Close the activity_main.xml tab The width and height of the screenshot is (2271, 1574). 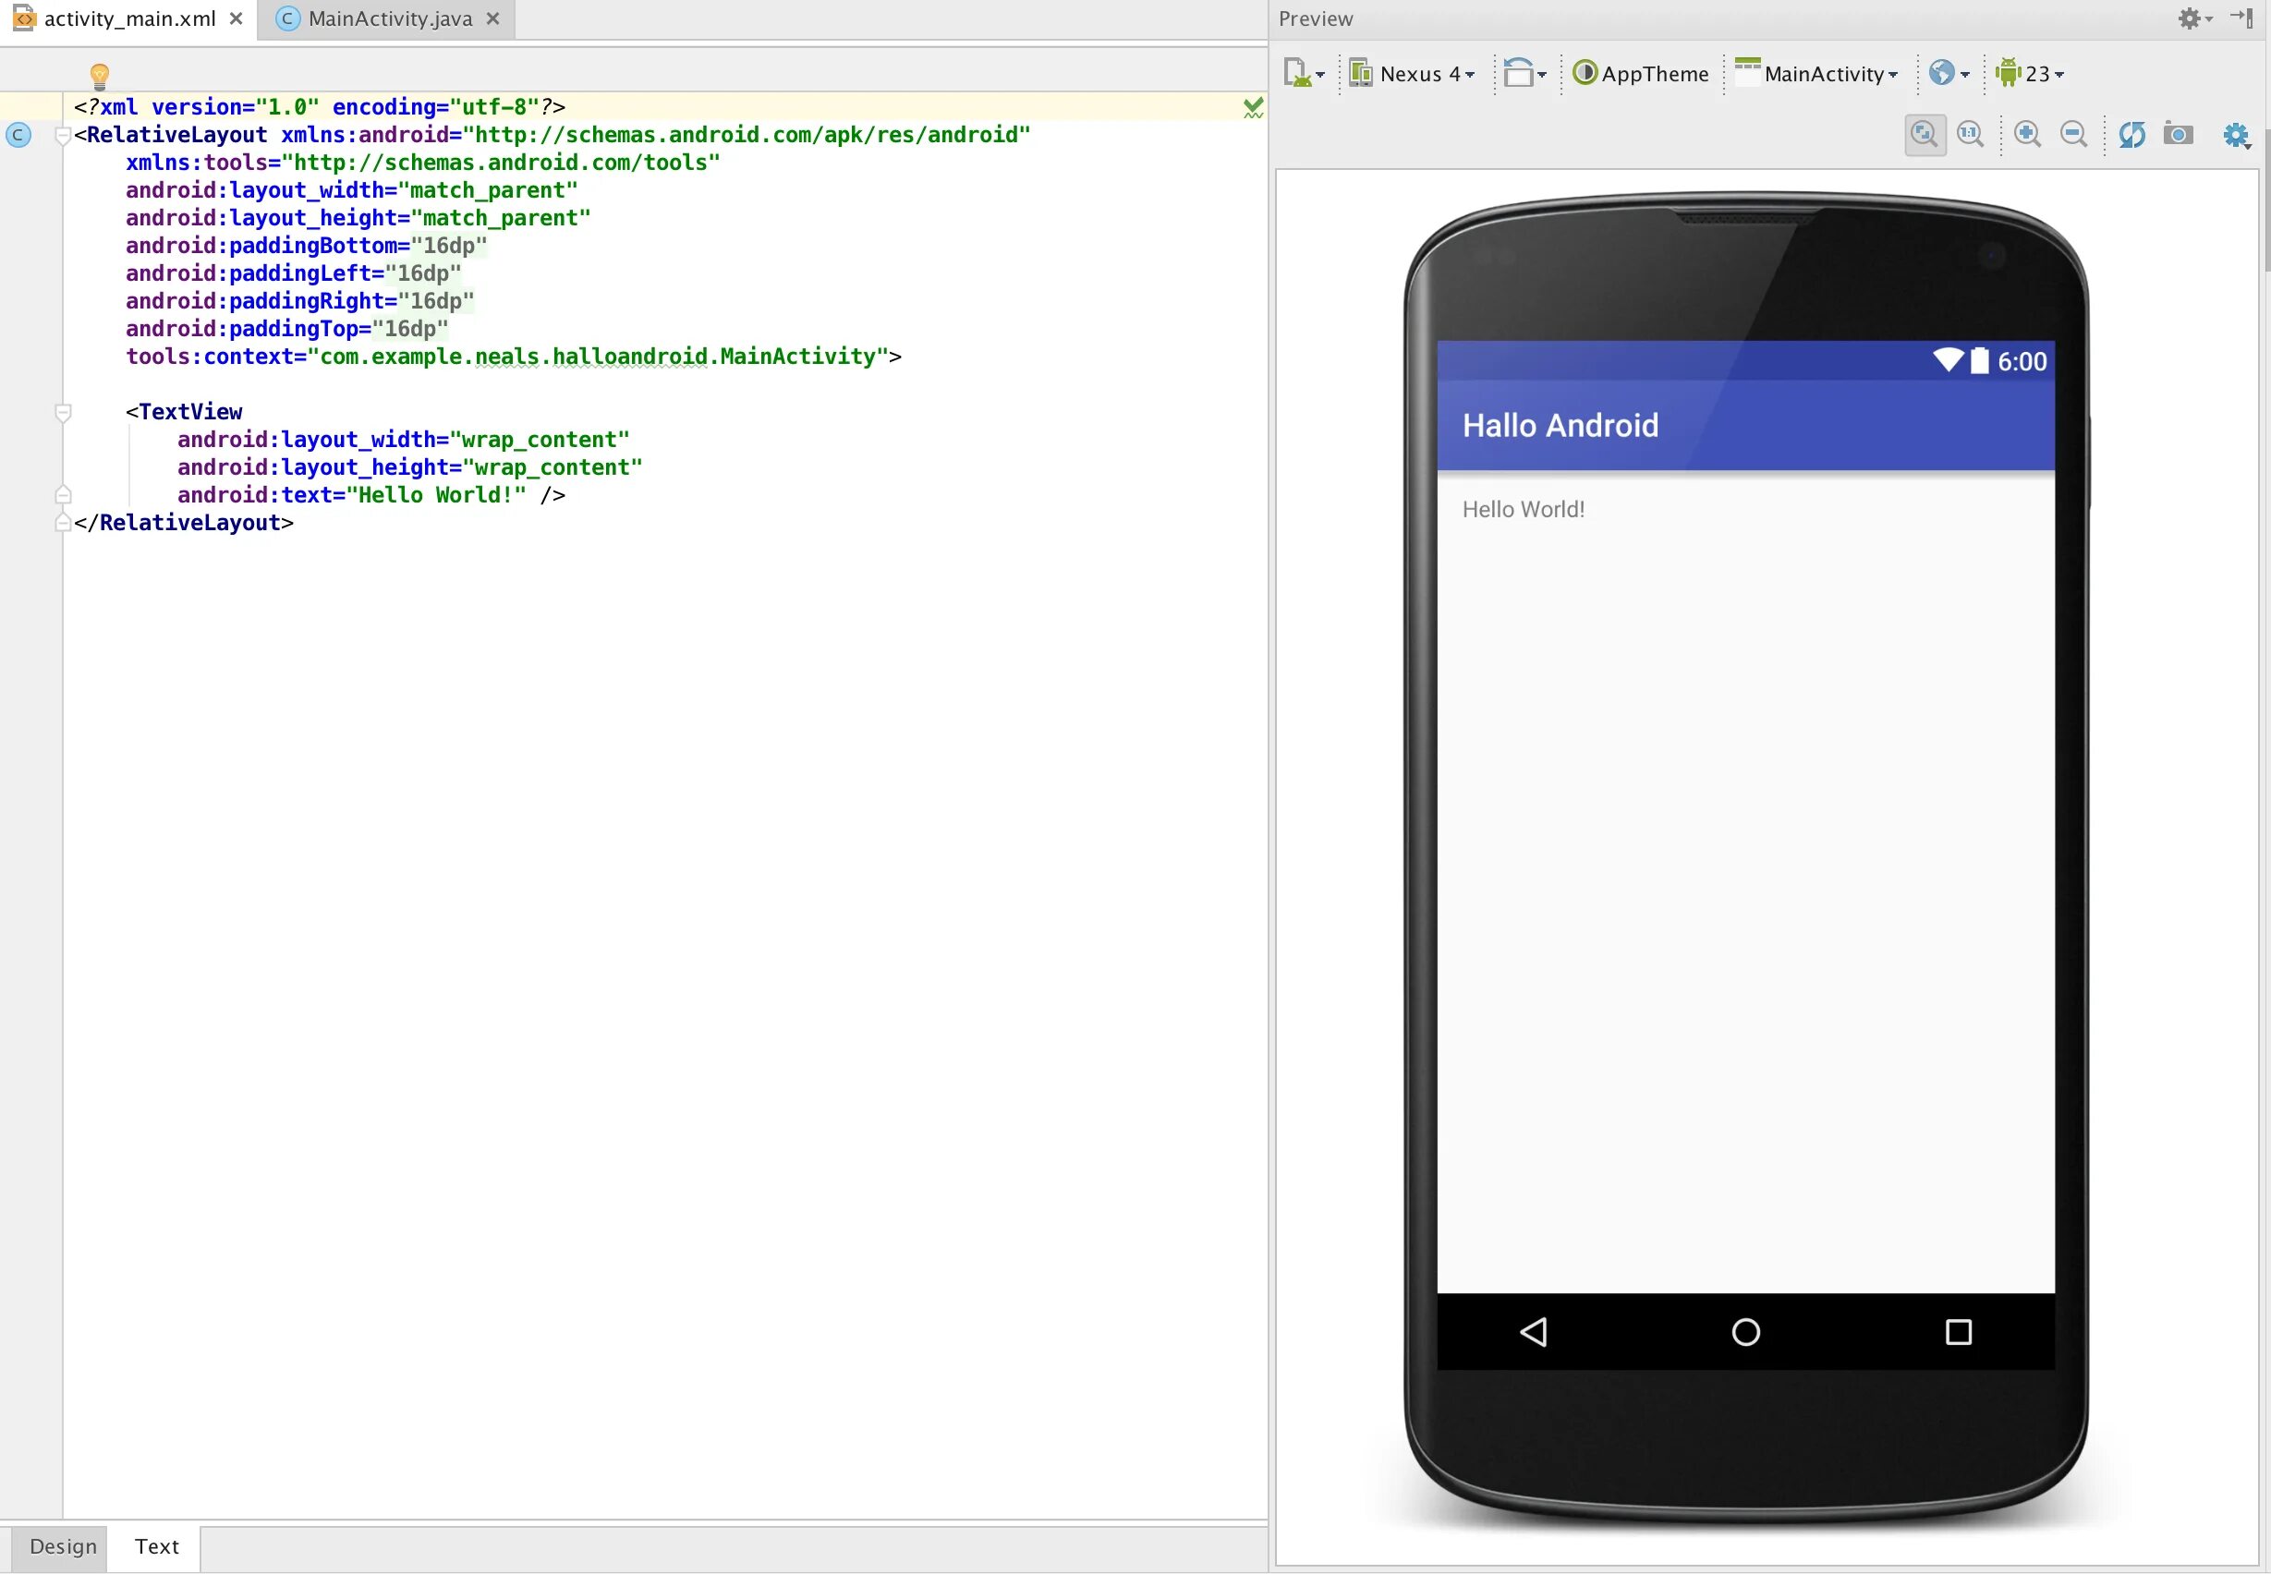click(236, 18)
